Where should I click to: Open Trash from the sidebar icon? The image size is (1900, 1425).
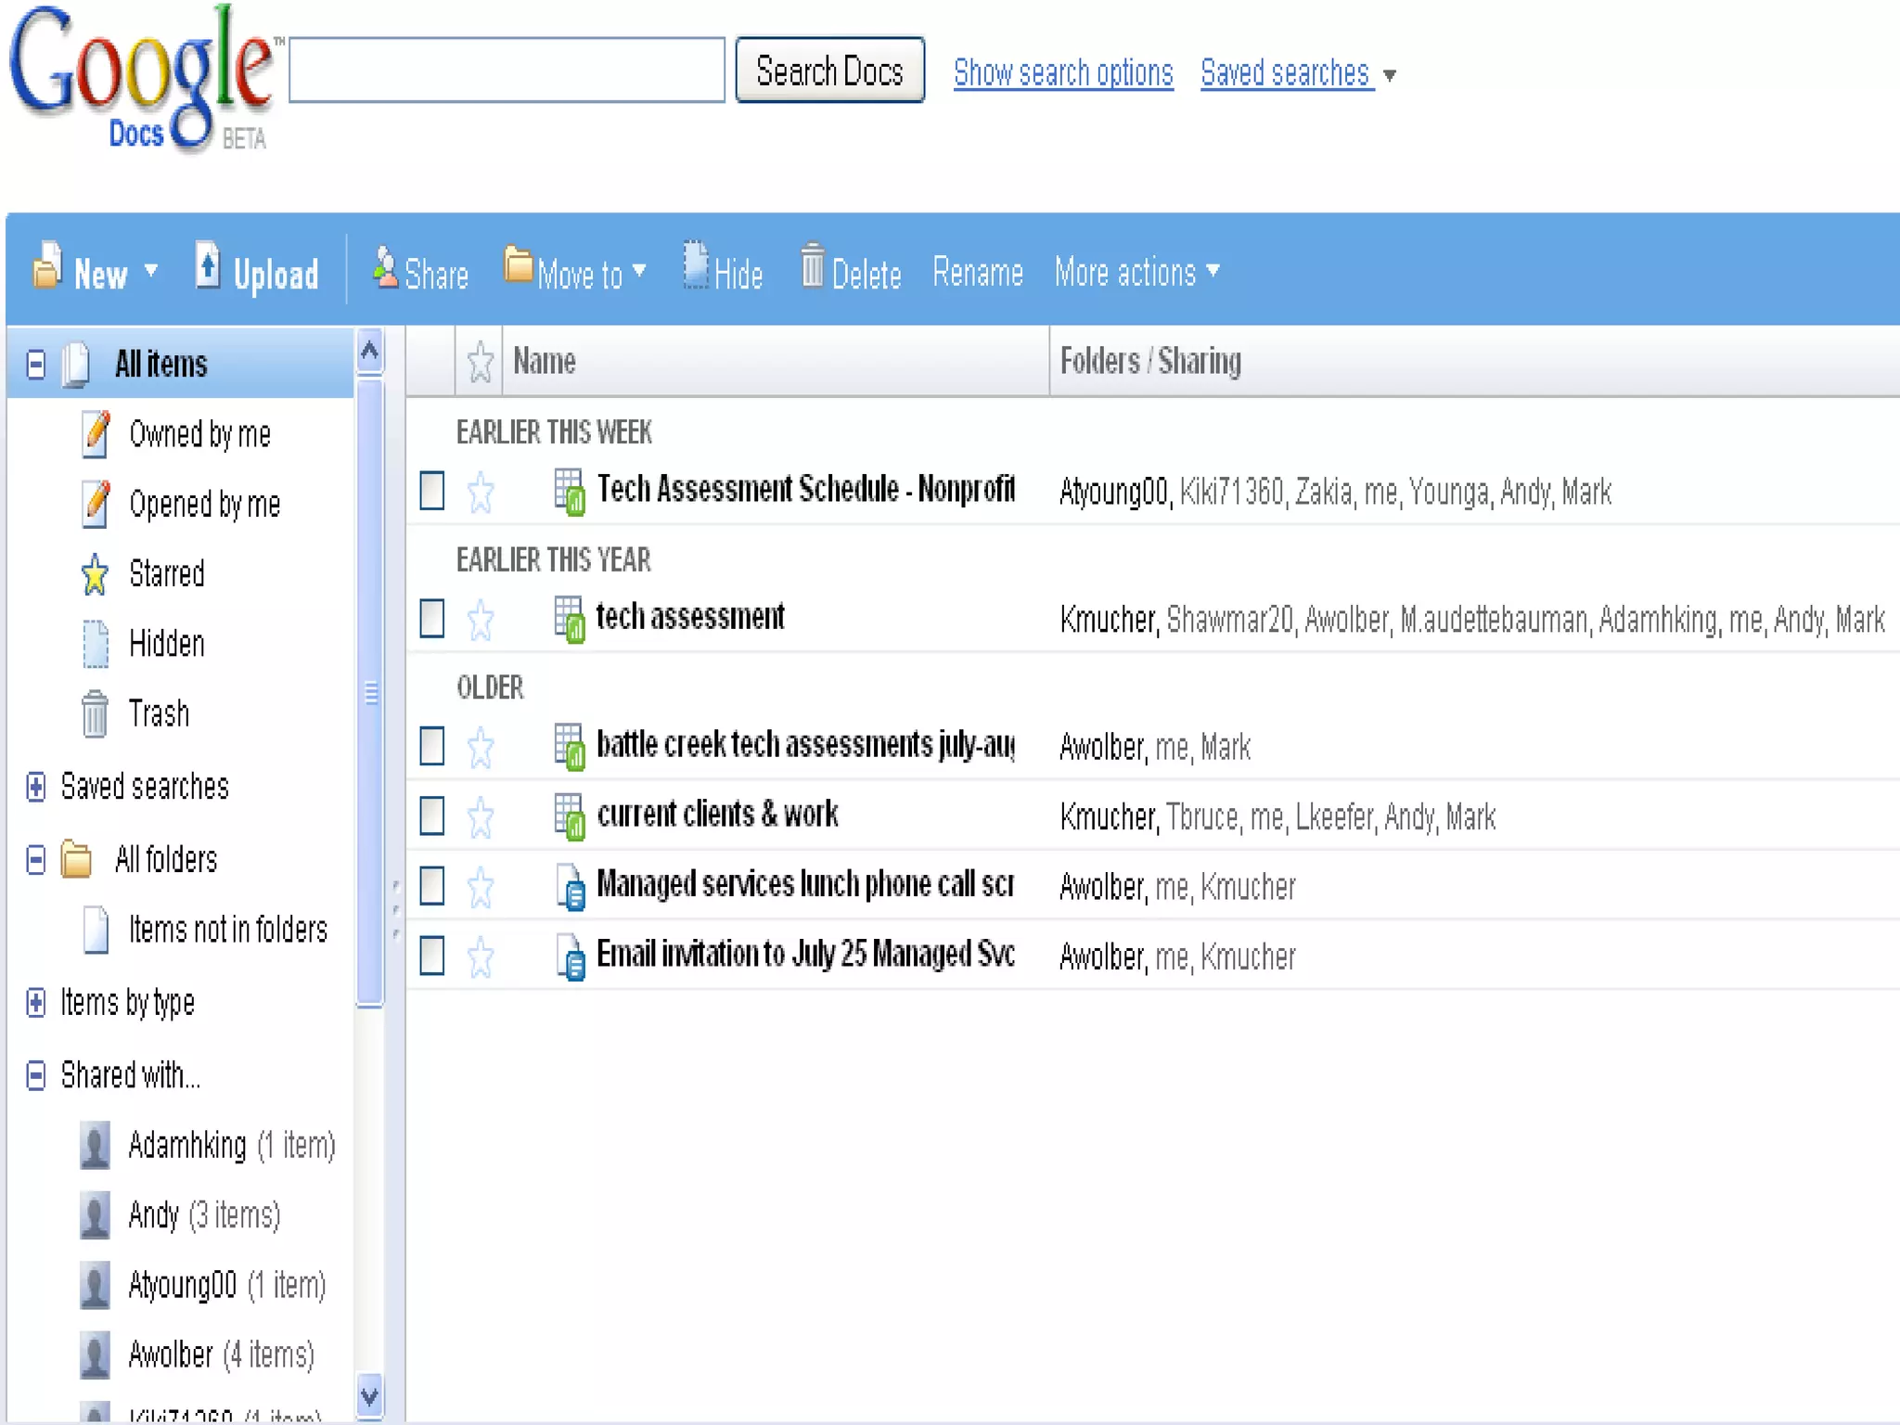click(x=95, y=713)
